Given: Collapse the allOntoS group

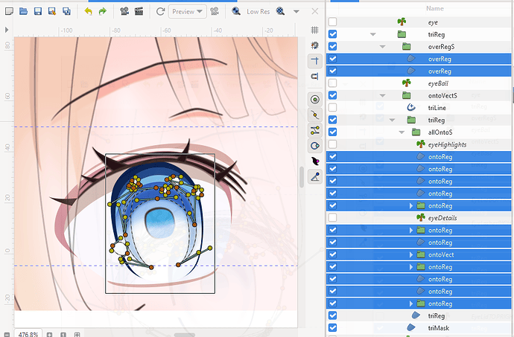Looking at the screenshot, I should (x=402, y=132).
